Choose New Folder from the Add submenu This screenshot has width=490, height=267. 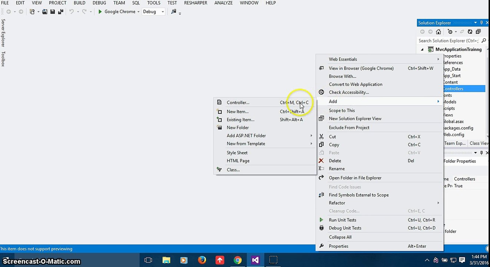tap(265, 128)
